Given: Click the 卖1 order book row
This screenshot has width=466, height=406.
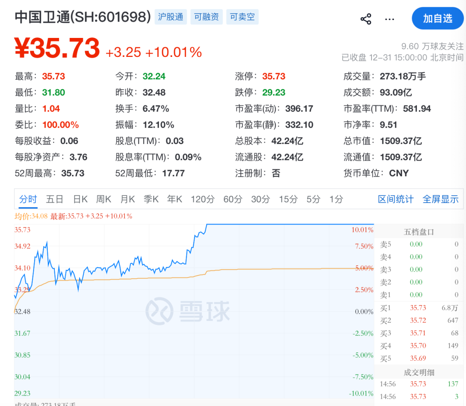Looking at the screenshot, I should [x=419, y=295].
